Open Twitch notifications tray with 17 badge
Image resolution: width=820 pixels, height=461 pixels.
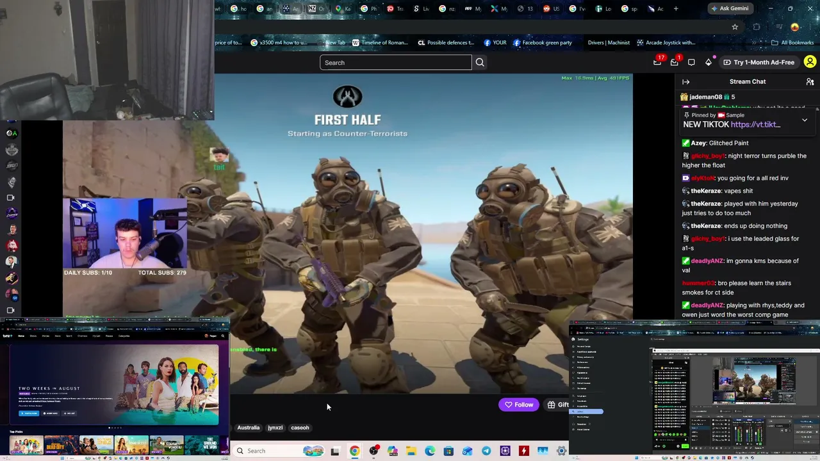pos(658,62)
